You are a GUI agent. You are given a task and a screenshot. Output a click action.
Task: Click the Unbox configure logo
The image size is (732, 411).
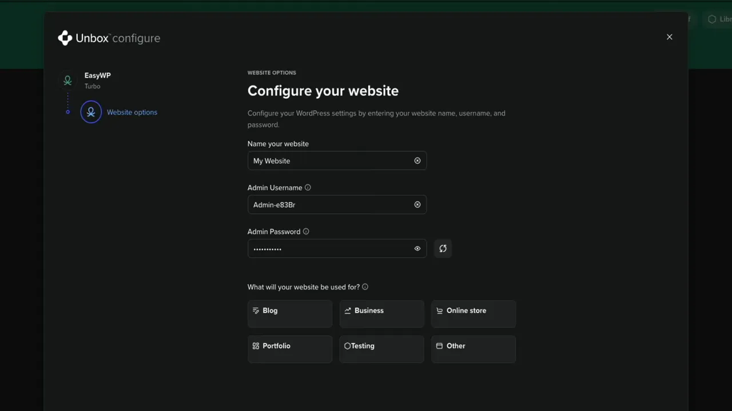[109, 38]
